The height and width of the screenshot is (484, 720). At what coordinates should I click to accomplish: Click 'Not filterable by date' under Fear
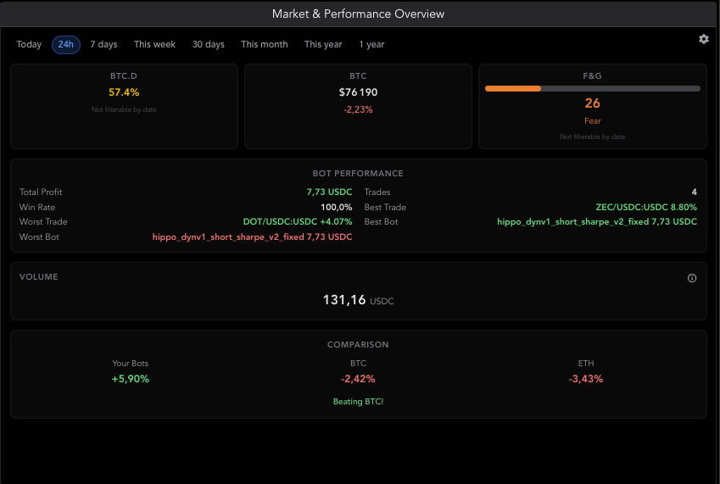592,136
